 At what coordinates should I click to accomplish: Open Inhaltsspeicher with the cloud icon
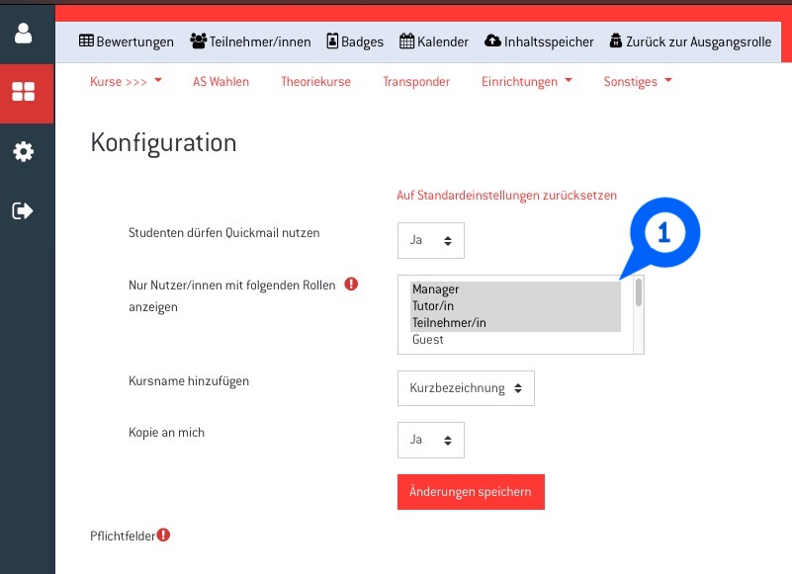[539, 41]
